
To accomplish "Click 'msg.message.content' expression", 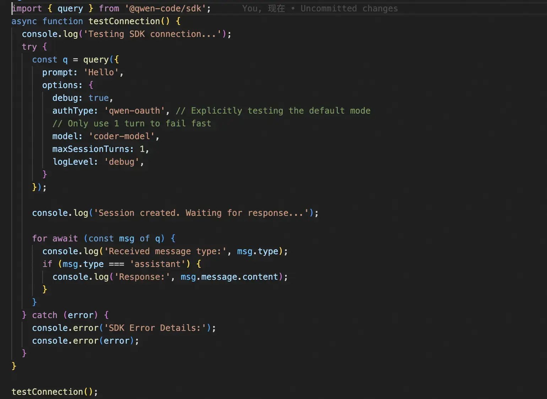I will (229, 277).
